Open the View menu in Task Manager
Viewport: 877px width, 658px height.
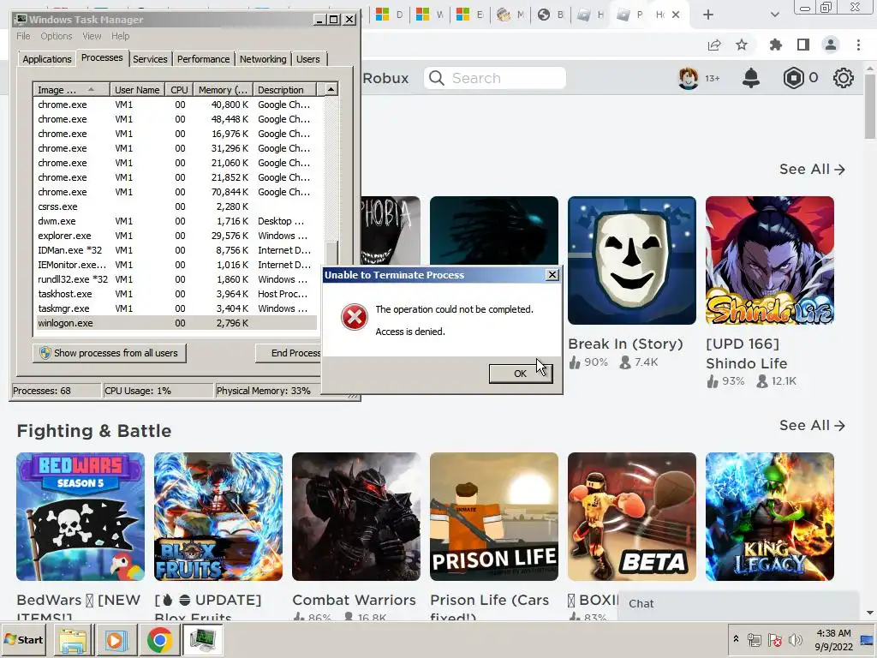tap(92, 36)
